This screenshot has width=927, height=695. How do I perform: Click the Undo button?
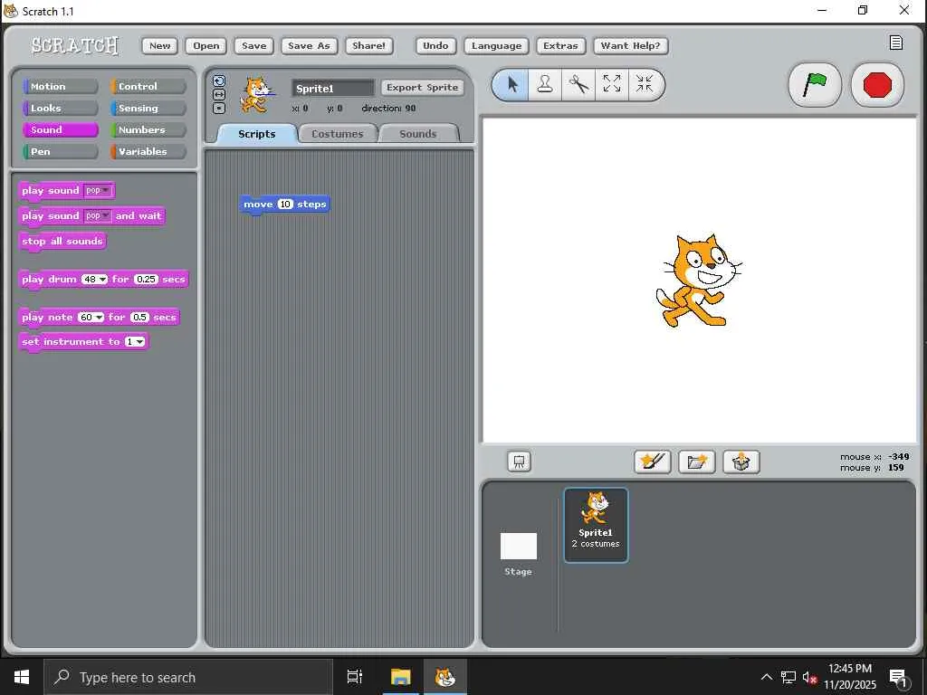(435, 45)
